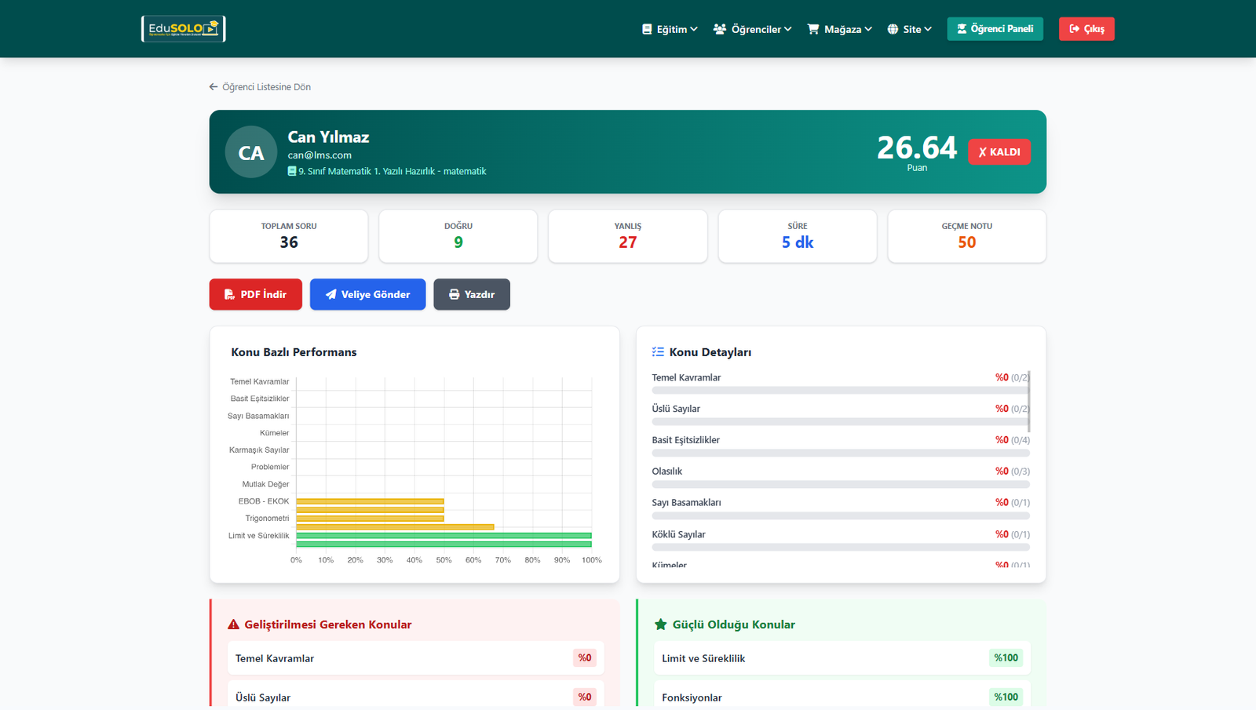The image size is (1256, 710).
Task: Click the shopping cart Mağaza icon
Action: tap(813, 29)
